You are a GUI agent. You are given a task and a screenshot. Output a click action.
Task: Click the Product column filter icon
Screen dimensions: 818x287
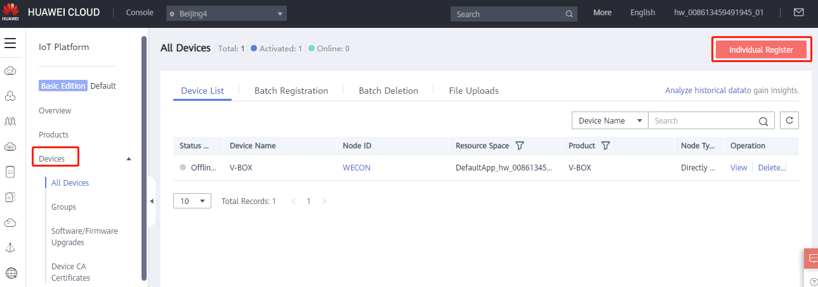605,146
